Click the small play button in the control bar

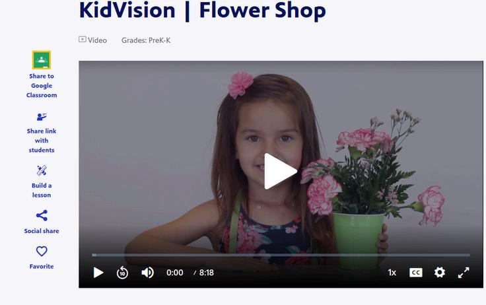pyautogui.click(x=98, y=273)
